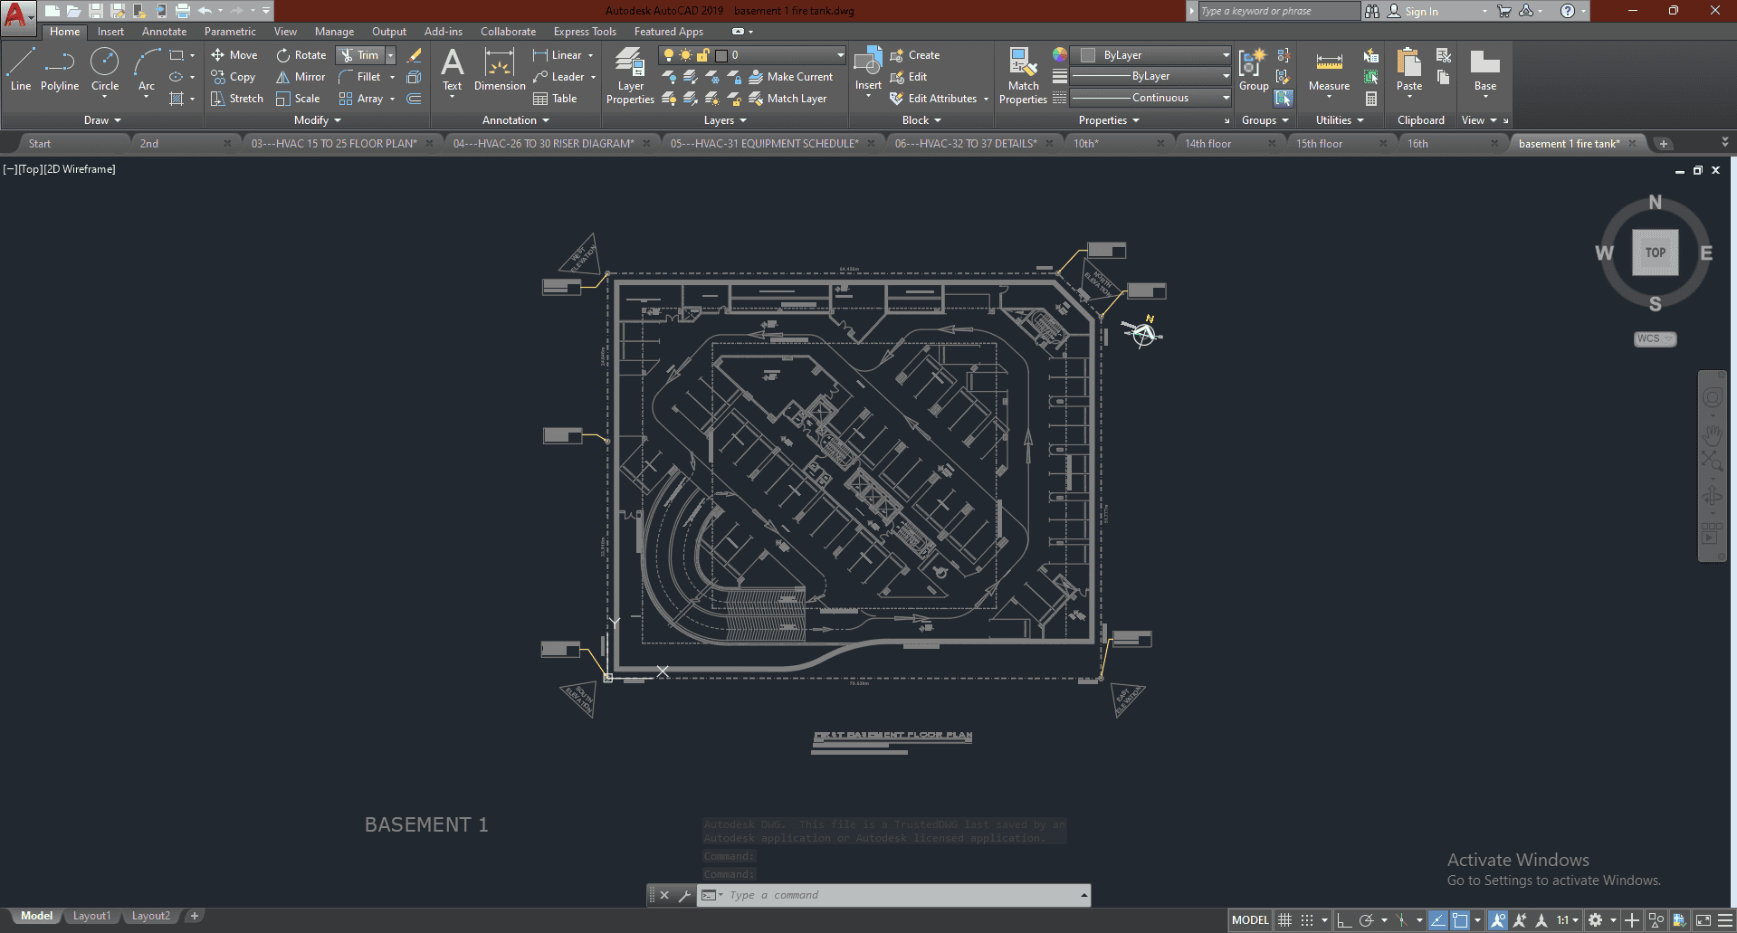The height and width of the screenshot is (933, 1737).
Task: Toggle the MODEL space button
Action: click(x=1250, y=920)
